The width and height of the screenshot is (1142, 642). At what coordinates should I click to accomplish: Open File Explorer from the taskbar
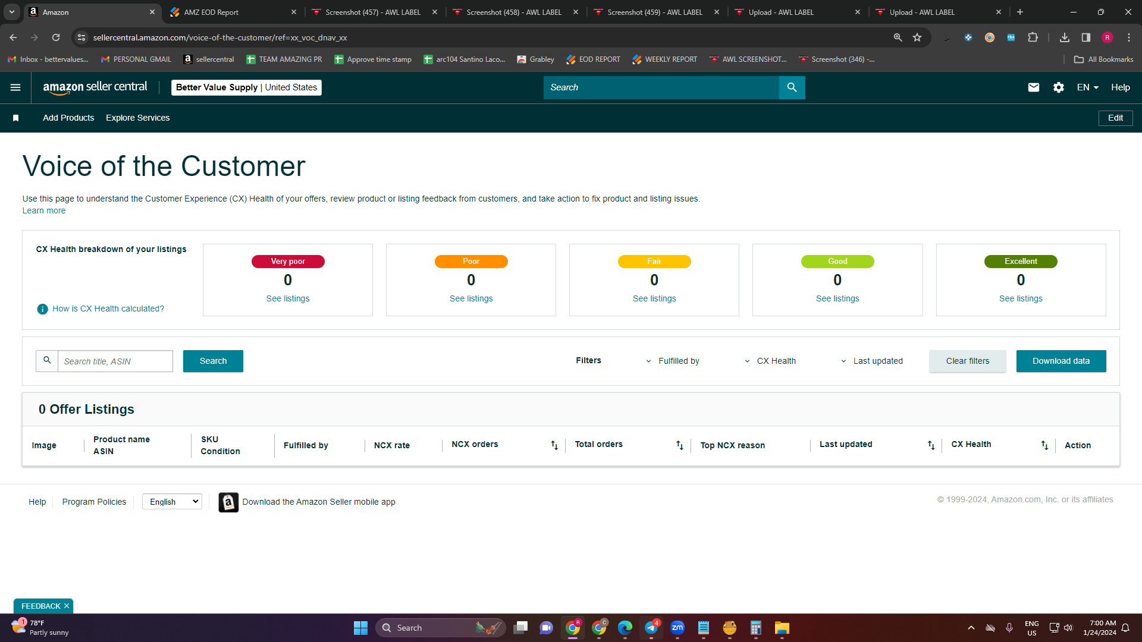(x=782, y=628)
